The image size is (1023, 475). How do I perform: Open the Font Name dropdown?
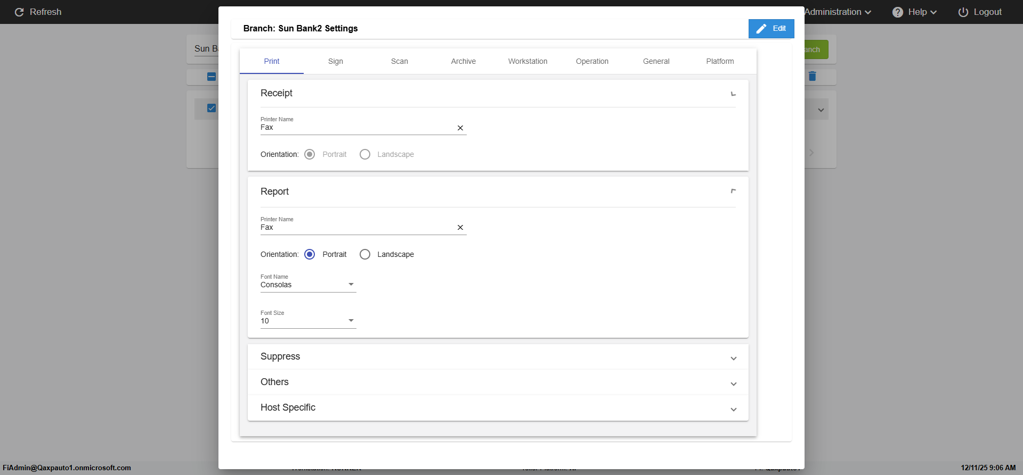pos(308,285)
